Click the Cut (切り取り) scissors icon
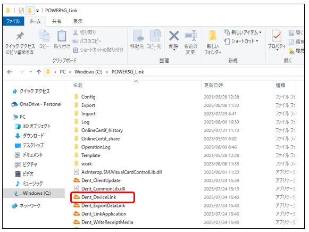The image size is (309, 232). tap(76, 32)
